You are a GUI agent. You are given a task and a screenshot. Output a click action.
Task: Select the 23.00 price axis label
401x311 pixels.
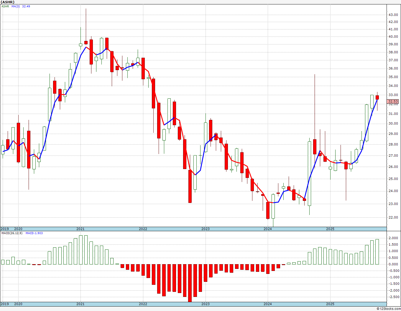point(393,204)
